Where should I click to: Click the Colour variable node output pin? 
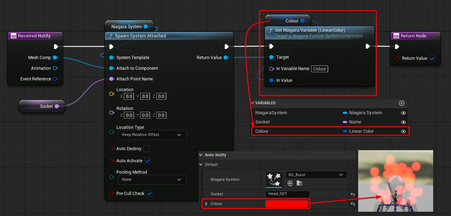point(302,21)
